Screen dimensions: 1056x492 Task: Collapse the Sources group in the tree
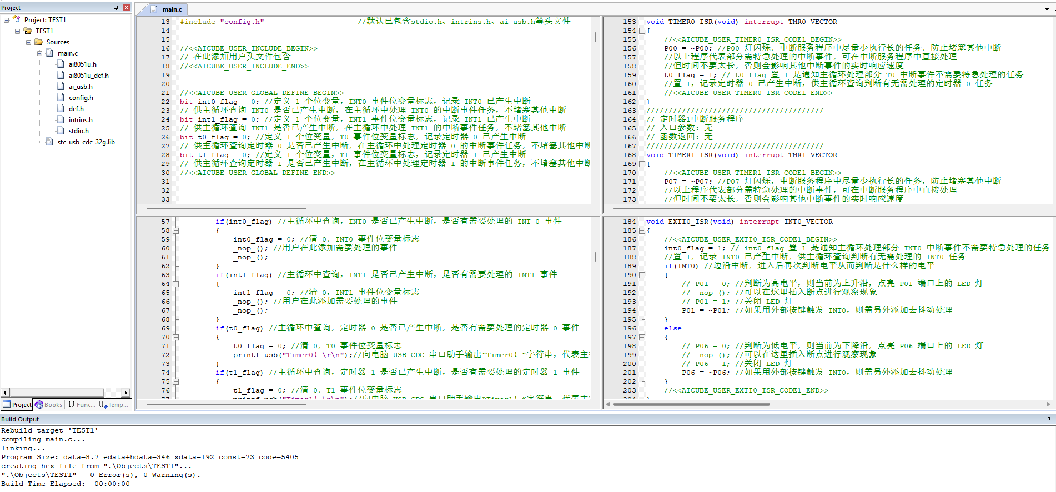[x=28, y=42]
